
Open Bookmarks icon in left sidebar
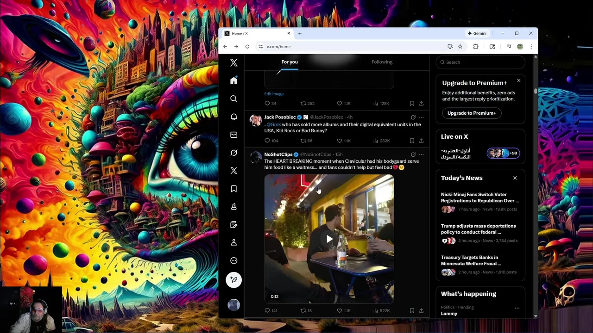[233, 189]
